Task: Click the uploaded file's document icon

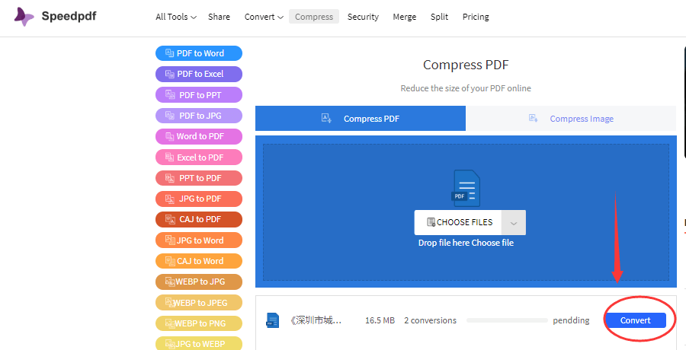Action: 272,320
